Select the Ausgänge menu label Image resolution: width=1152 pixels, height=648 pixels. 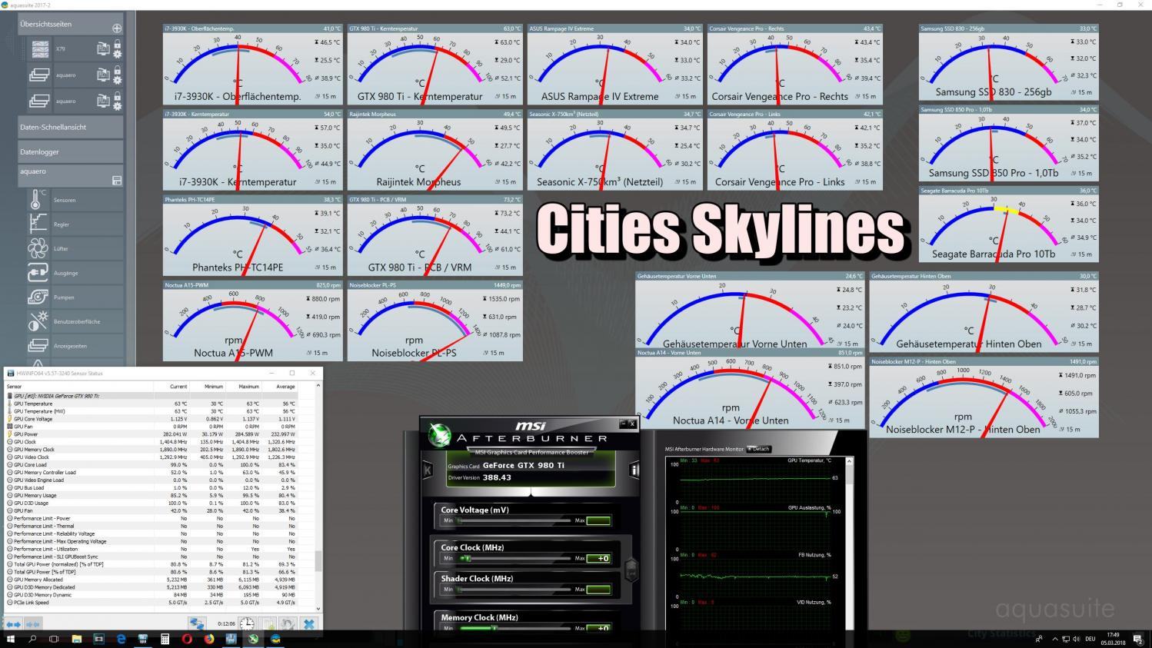tap(65, 273)
